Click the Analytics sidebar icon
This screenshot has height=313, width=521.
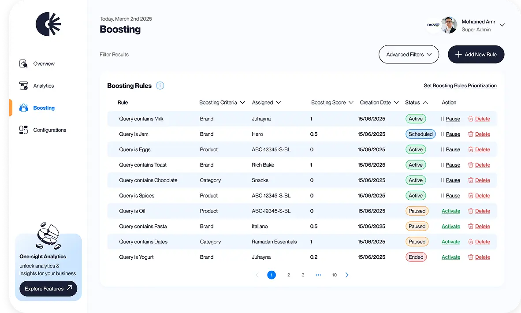coord(24,86)
